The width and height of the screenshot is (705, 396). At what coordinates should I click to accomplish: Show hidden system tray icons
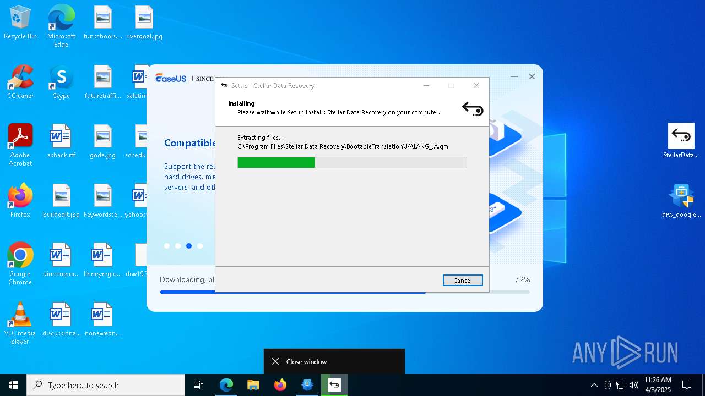(594, 385)
